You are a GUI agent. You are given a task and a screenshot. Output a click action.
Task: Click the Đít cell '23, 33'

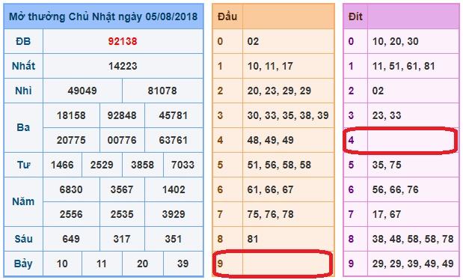point(387,115)
